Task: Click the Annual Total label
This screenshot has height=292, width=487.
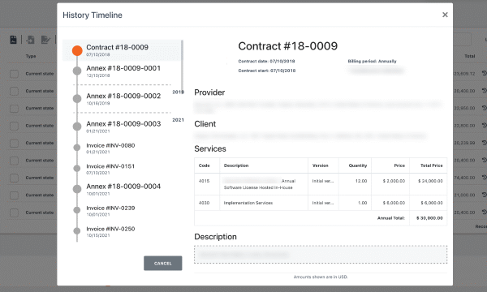Action: (391, 218)
